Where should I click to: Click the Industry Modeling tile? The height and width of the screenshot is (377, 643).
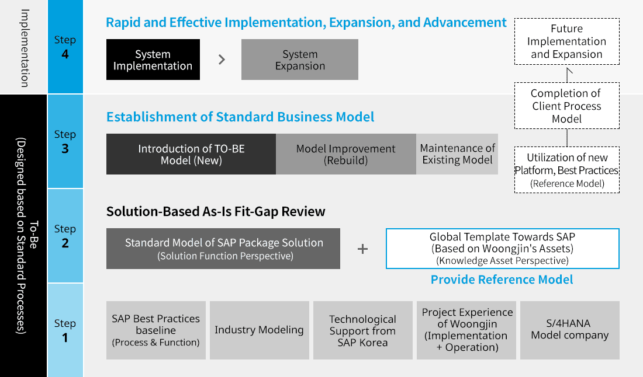[x=259, y=330]
